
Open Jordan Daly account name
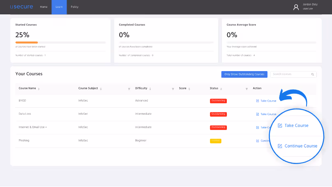(x=310, y=5)
